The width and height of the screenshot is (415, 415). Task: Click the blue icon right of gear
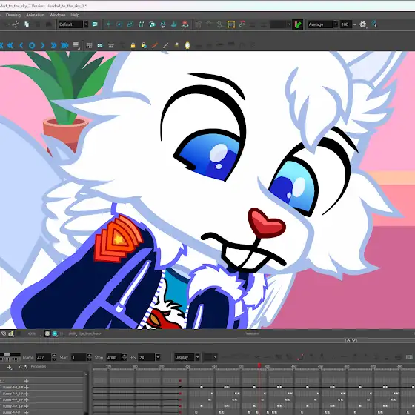tap(374, 24)
